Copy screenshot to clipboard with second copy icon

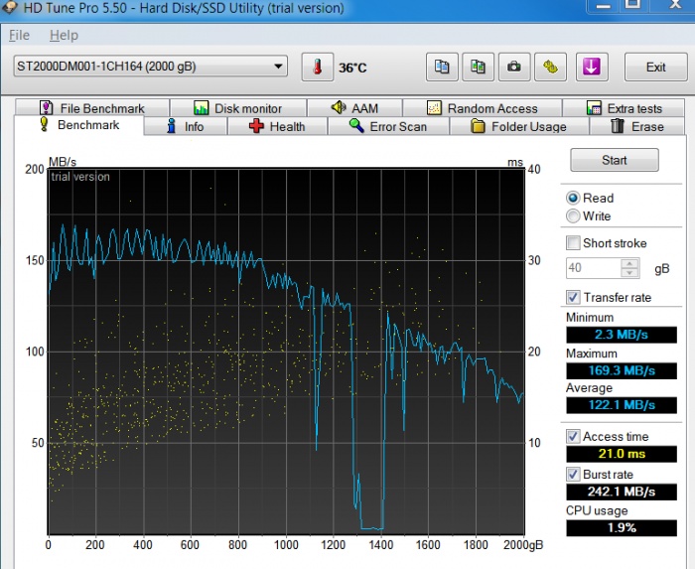[478, 68]
